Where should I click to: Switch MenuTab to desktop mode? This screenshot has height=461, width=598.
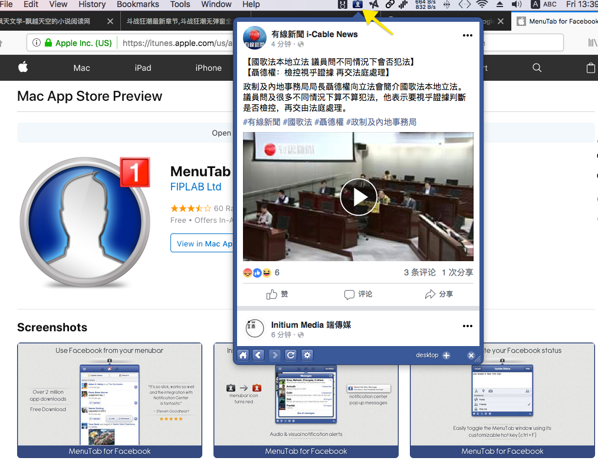[x=427, y=355]
